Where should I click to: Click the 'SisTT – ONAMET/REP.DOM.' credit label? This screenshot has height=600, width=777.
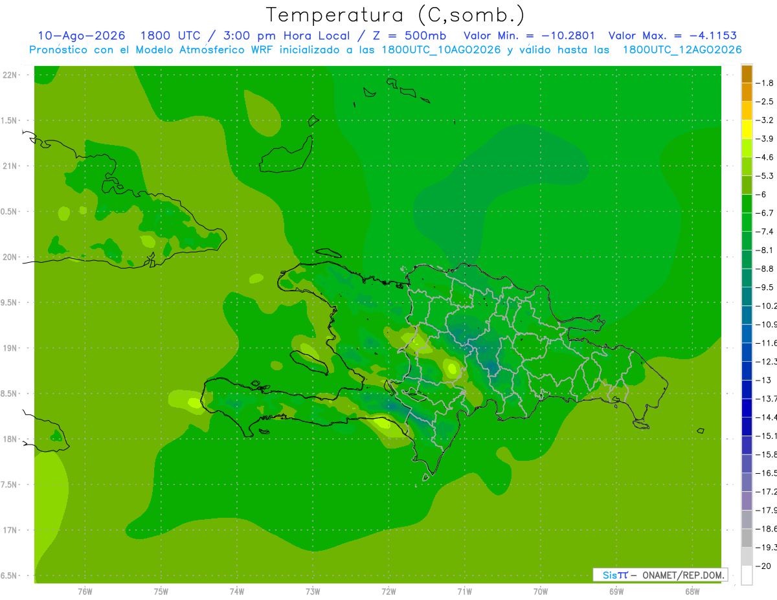660,575
